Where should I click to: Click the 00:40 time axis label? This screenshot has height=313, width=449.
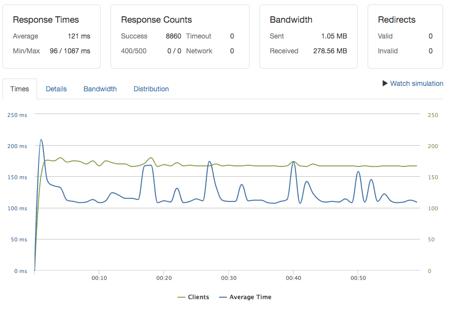tap(294, 278)
